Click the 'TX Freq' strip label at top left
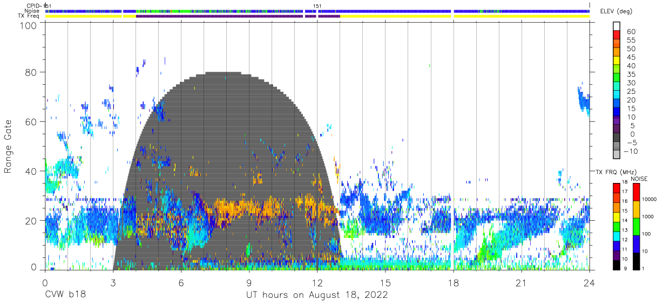663x306 pixels. pyautogui.click(x=29, y=16)
